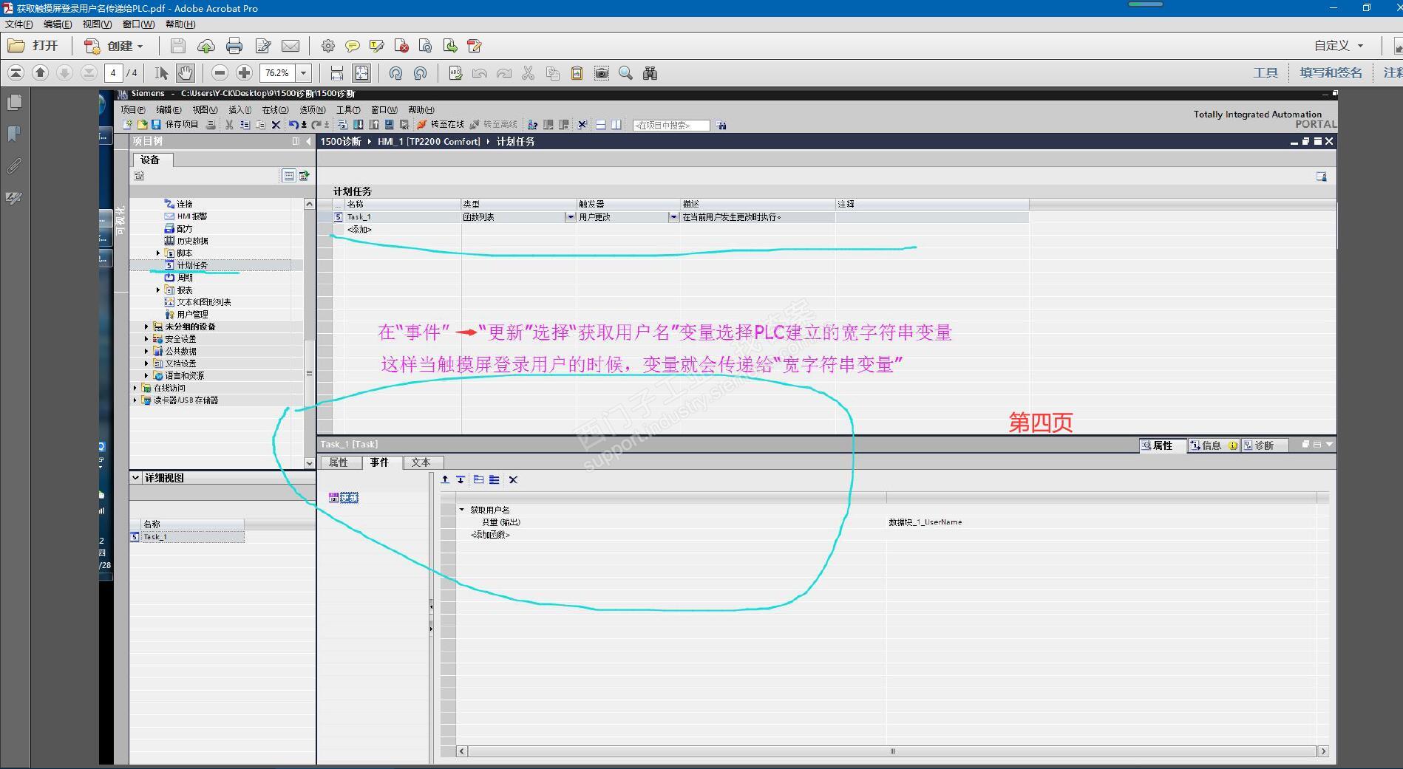Send the file with the envelope email icon
The image size is (1403, 769).
click(x=291, y=46)
